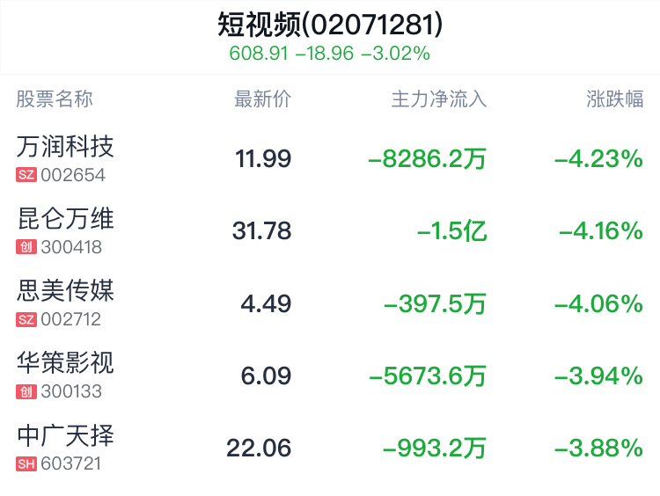Screen dimensions: 660x496
Task: Open 中广天择 stock details
Action: pos(66,434)
